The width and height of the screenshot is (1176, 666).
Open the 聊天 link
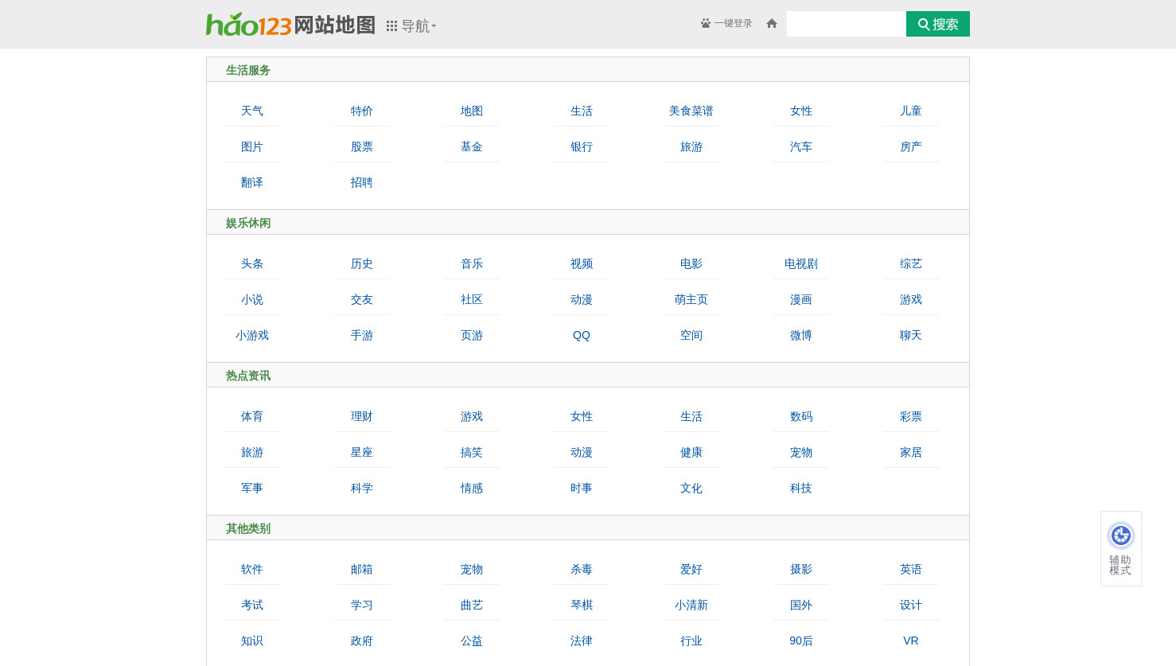[x=911, y=335]
